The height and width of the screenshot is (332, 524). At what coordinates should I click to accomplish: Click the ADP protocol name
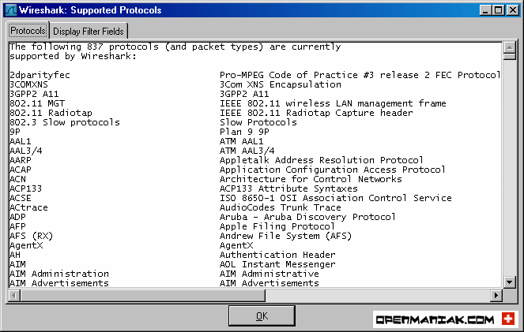(17, 217)
